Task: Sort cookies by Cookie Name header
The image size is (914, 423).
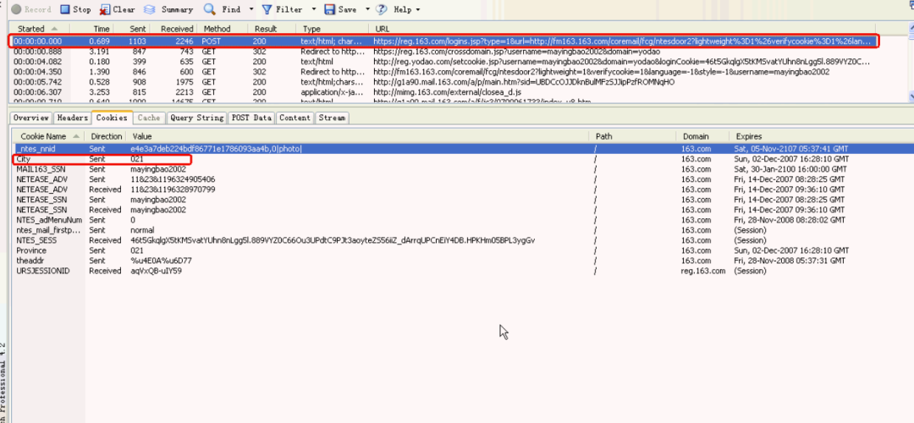Action: [x=43, y=136]
